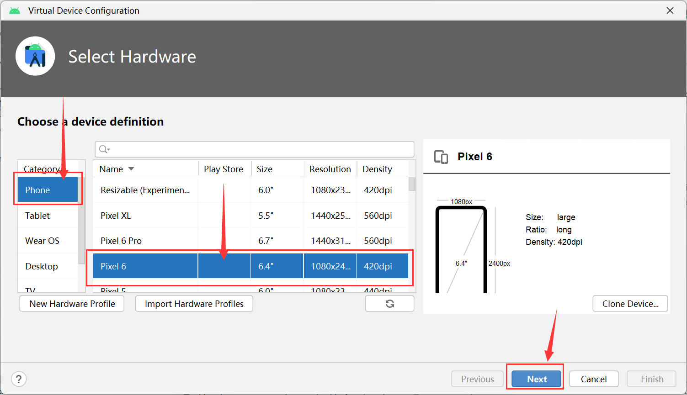The height and width of the screenshot is (395, 687).
Task: Click the Size column header
Action: pos(277,169)
